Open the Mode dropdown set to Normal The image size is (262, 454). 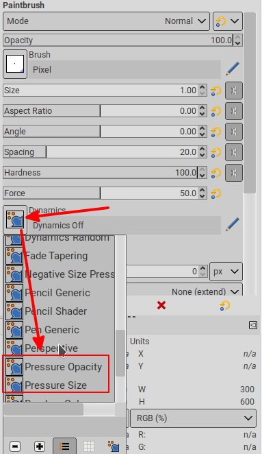tap(106, 21)
